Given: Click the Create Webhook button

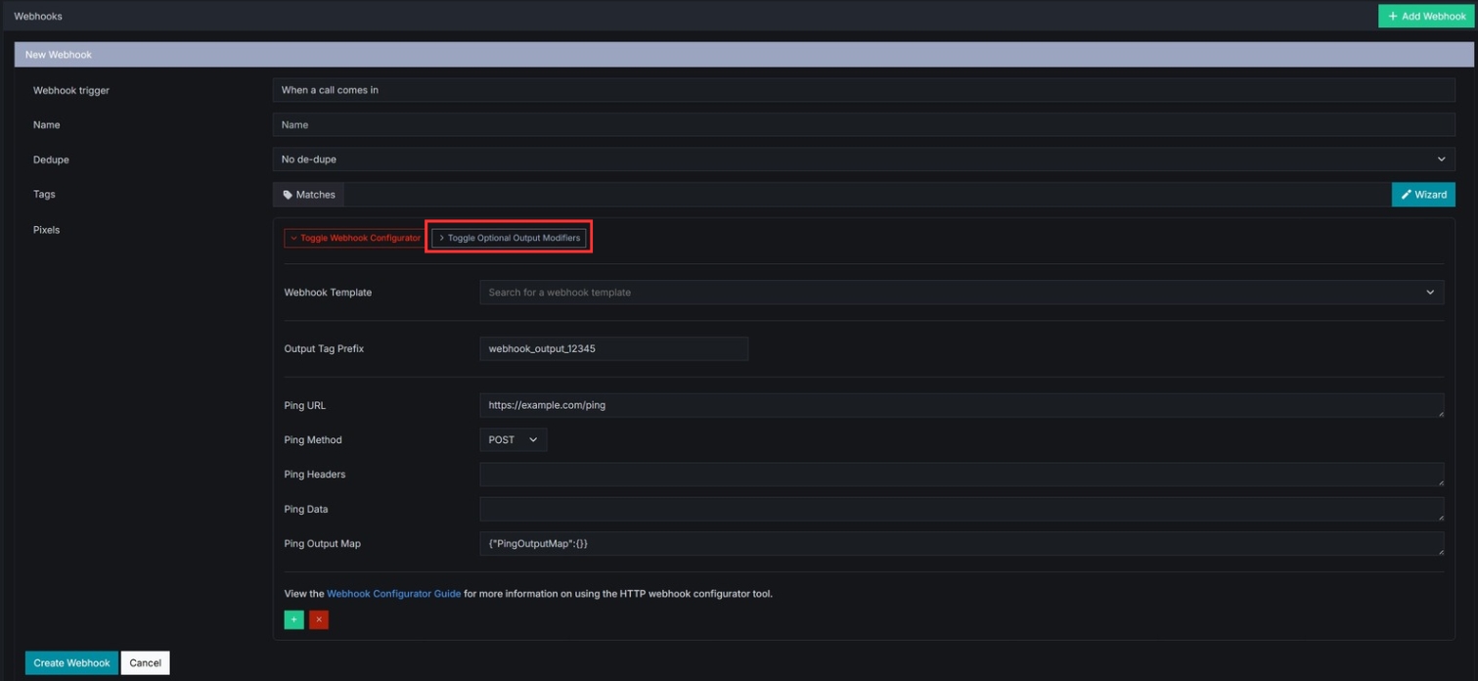Looking at the screenshot, I should click(71, 662).
